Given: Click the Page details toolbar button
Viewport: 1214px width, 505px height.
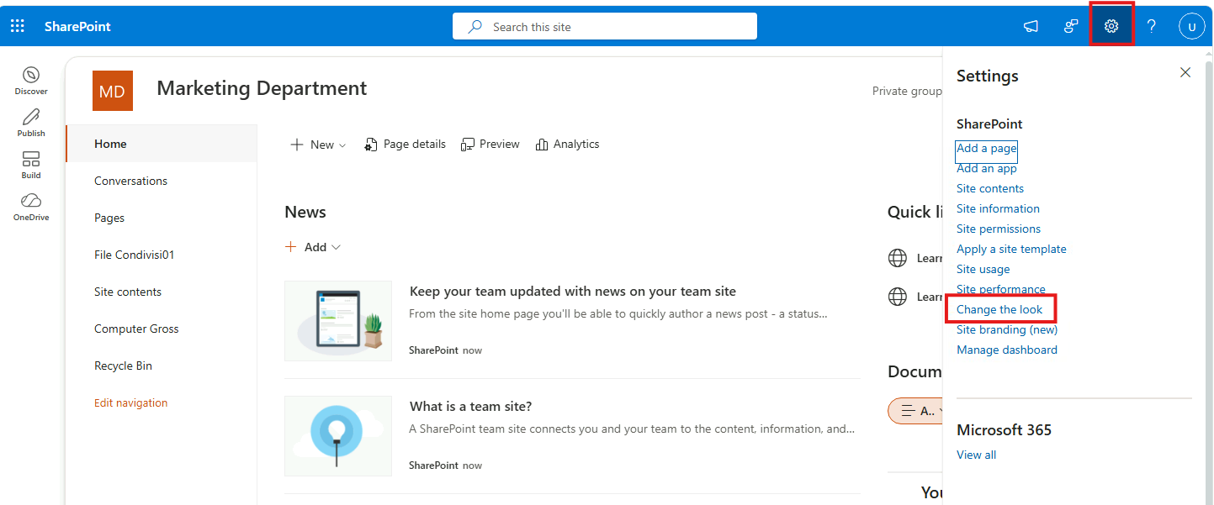Looking at the screenshot, I should coord(405,145).
